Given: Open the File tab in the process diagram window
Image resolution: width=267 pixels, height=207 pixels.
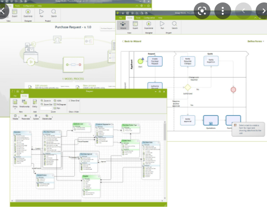Looking at the screenshot, I should tap(120, 18).
